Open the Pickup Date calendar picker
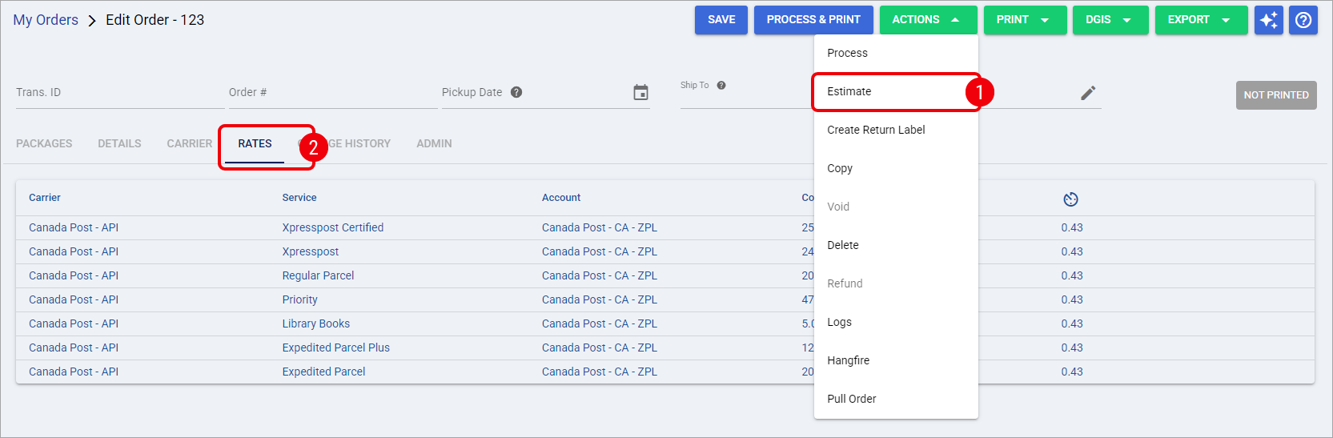 point(640,92)
